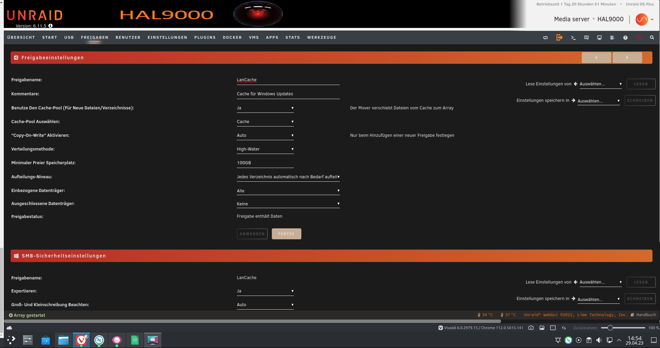This screenshot has width=660, height=348.
Task: Click the system info monitor icon
Action: click(x=599, y=38)
